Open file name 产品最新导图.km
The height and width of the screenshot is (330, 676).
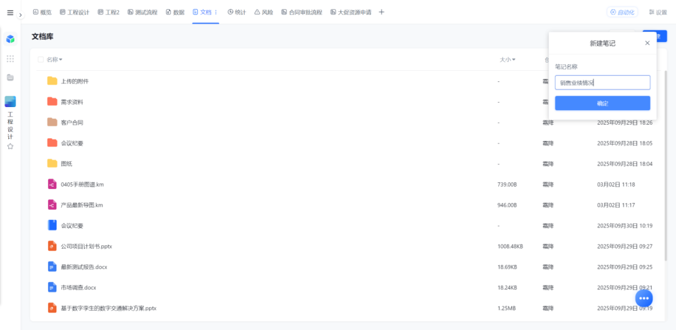[82, 205]
